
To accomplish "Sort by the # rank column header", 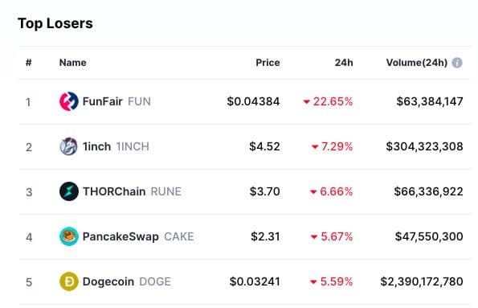I will 29,63.
